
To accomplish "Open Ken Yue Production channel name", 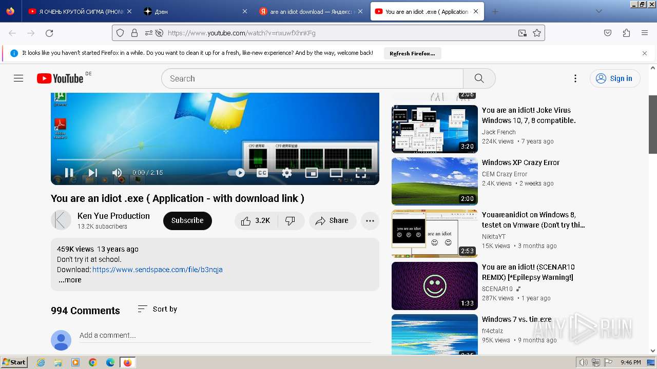I will [113, 216].
